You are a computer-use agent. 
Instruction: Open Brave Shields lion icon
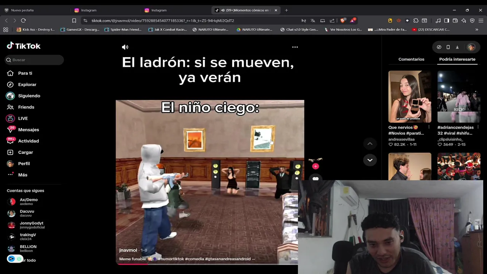(x=343, y=21)
